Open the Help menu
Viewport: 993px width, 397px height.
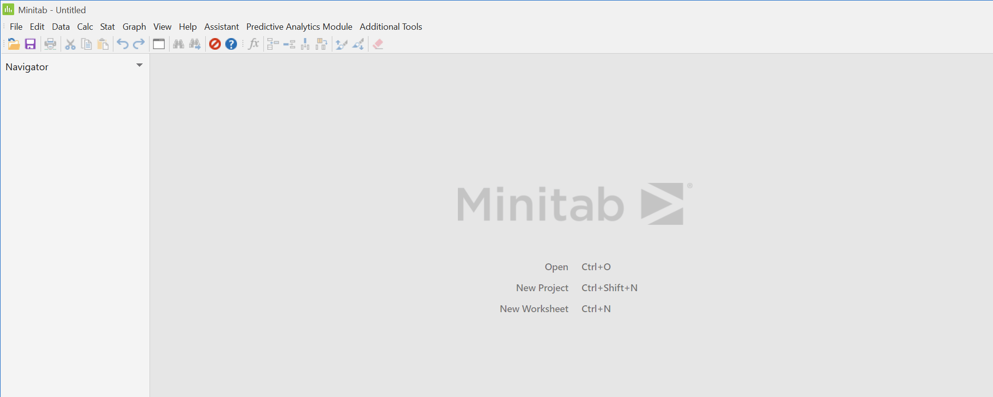pyautogui.click(x=188, y=27)
